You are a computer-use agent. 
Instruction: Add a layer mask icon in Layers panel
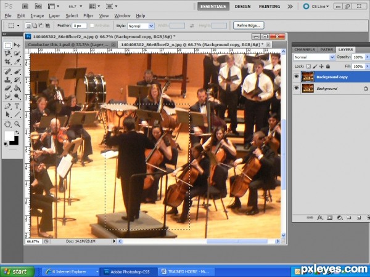(330, 218)
